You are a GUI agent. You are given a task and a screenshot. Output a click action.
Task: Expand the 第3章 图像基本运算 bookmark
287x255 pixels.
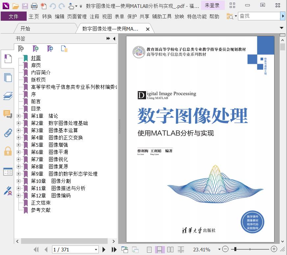18,130
